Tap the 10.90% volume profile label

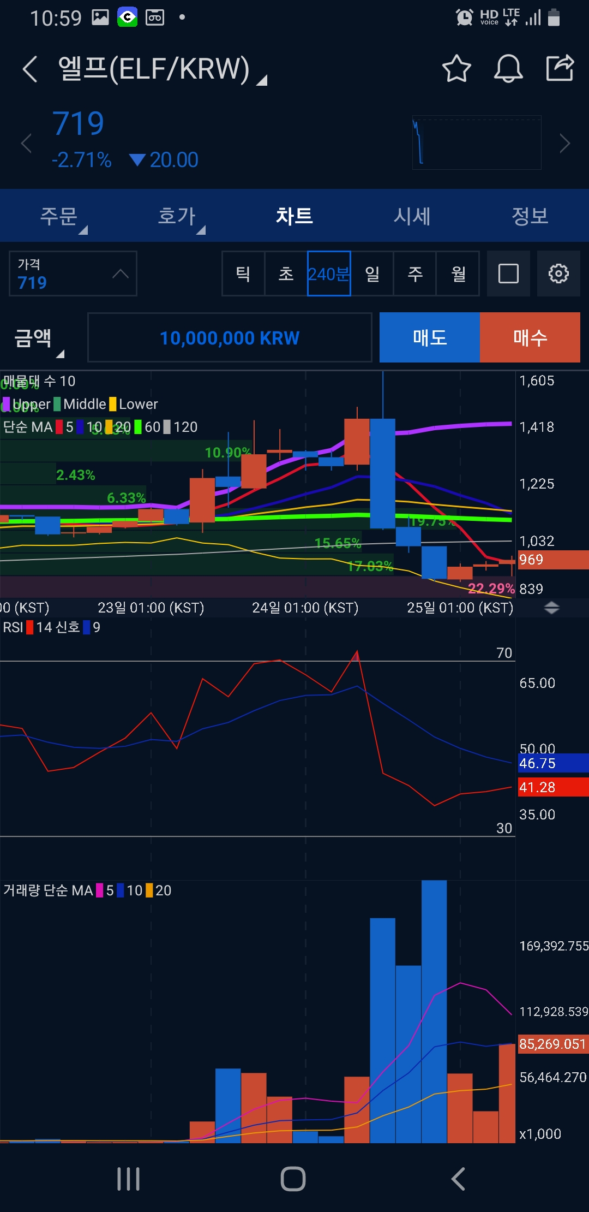pos(228,453)
